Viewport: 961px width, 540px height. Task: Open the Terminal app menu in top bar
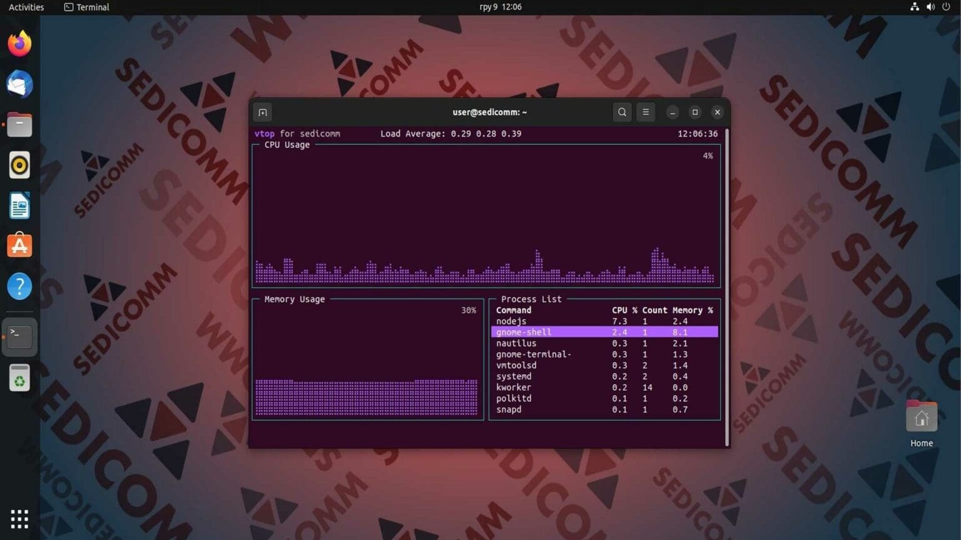[x=86, y=7]
